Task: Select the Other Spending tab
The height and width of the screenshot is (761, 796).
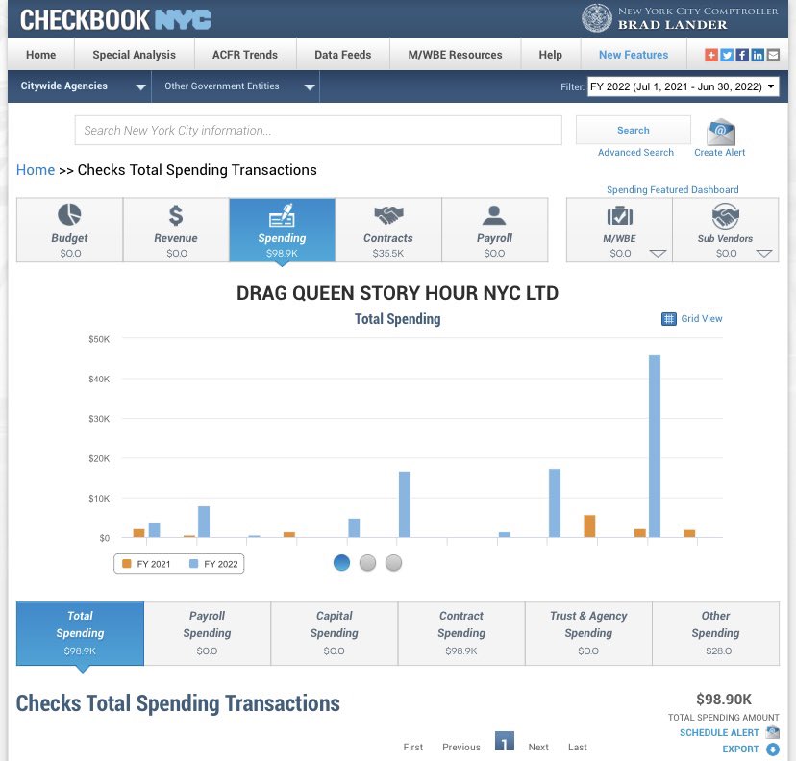Action: coord(716,633)
